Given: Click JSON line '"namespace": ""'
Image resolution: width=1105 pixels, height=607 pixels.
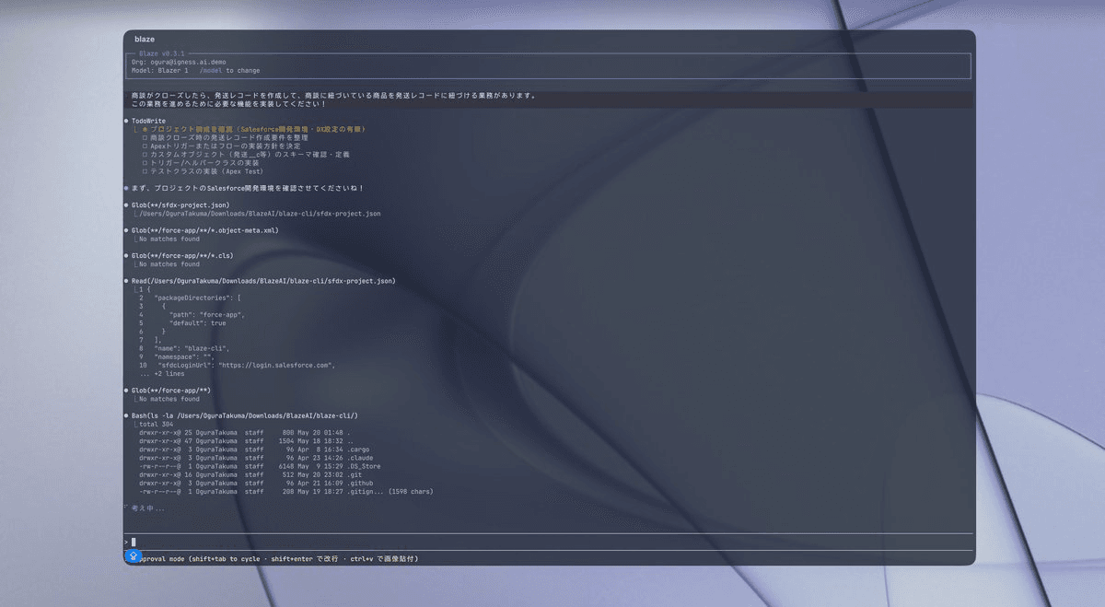Looking at the screenshot, I should point(184,356).
